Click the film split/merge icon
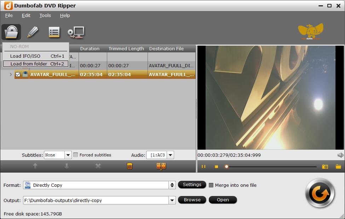The width and height of the screenshot is (345, 219). 161,166
